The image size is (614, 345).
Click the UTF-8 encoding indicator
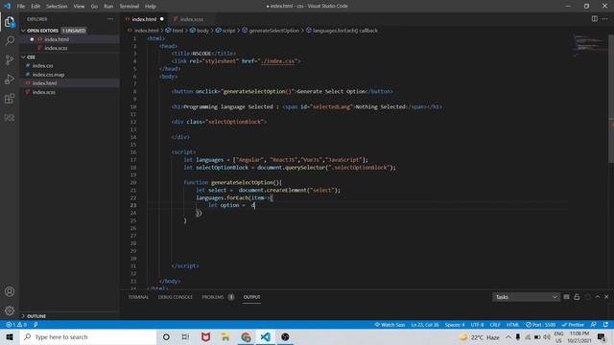click(477, 325)
